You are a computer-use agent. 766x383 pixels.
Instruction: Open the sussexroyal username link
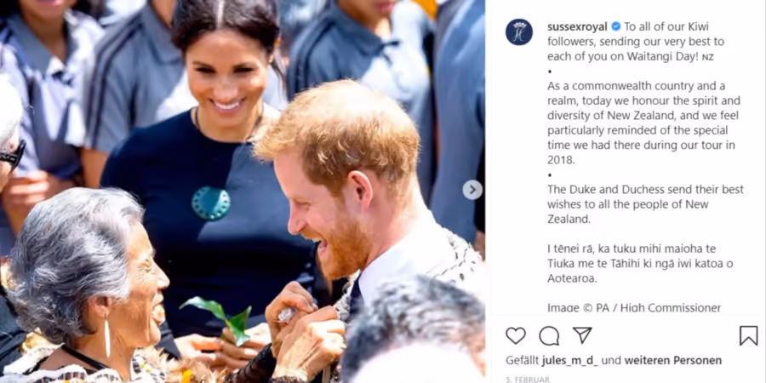pyautogui.click(x=577, y=26)
